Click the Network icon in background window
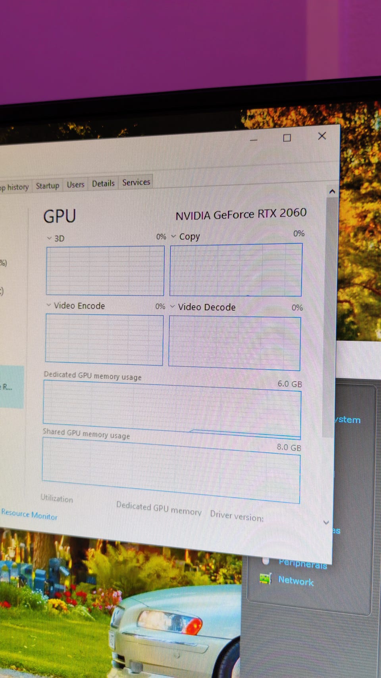This screenshot has height=678, width=381. (266, 579)
